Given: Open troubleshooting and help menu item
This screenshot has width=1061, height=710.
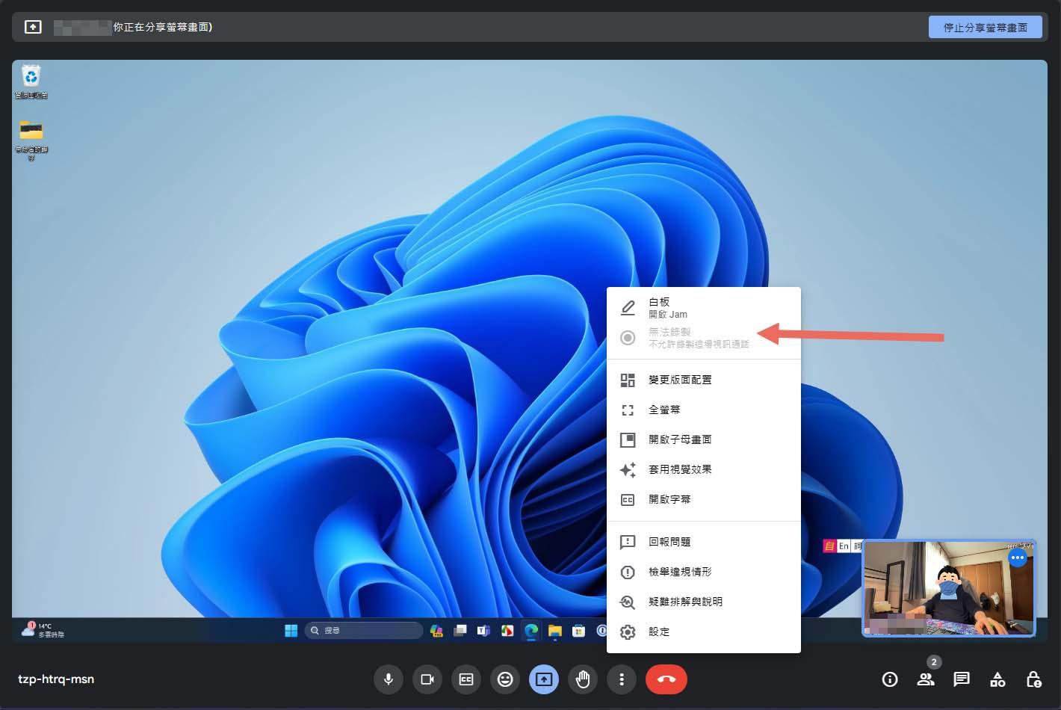Looking at the screenshot, I should [704, 602].
